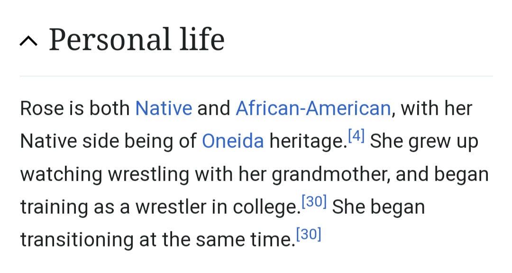The width and height of the screenshot is (512, 273).
Task: Open the "Oneida" heritage link
Action: click(233, 141)
